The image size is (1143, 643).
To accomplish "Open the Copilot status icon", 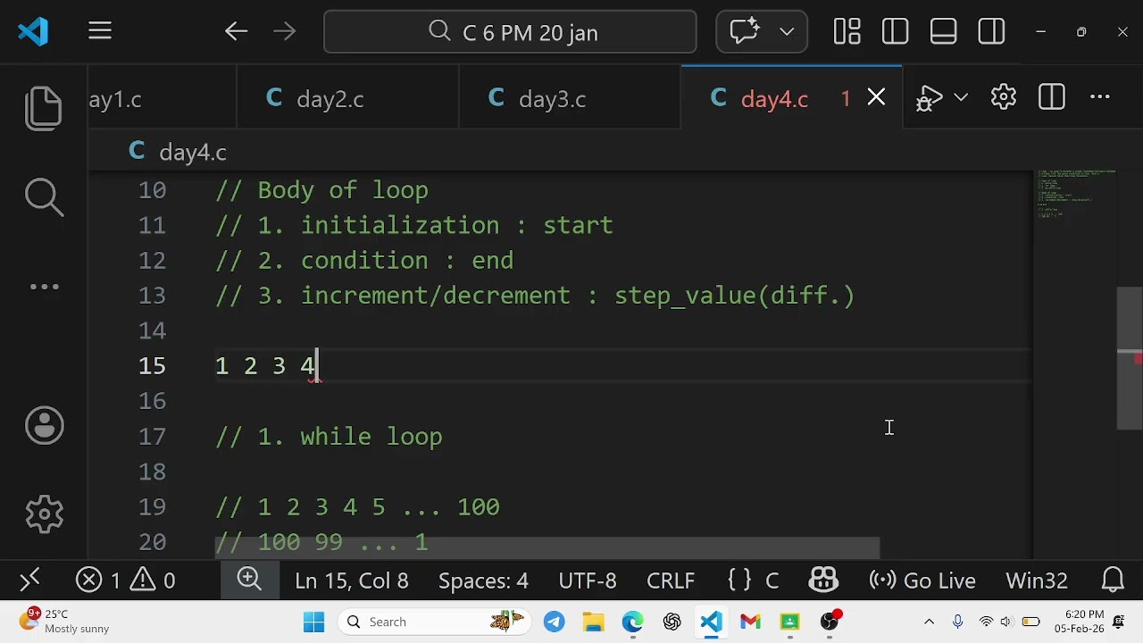I will [823, 580].
